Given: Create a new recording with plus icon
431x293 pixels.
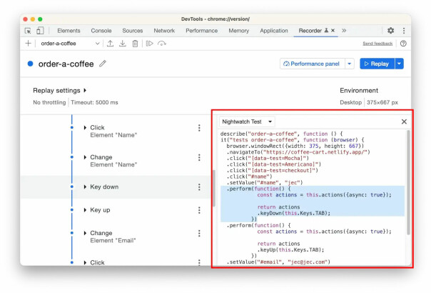Looking at the screenshot, I should [28, 44].
